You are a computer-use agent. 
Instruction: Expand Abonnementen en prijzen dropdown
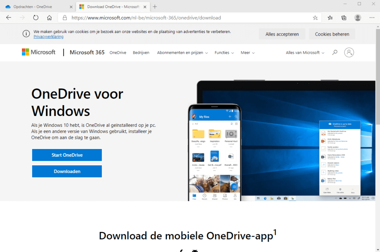182,53
